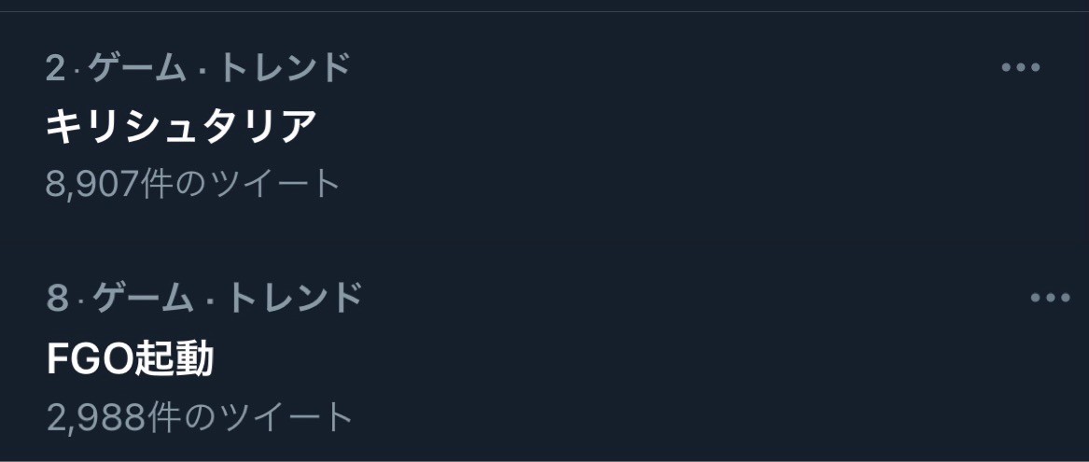The width and height of the screenshot is (1089, 462).
Task: Click the 起動 kanji in second trend
Action: [174, 358]
